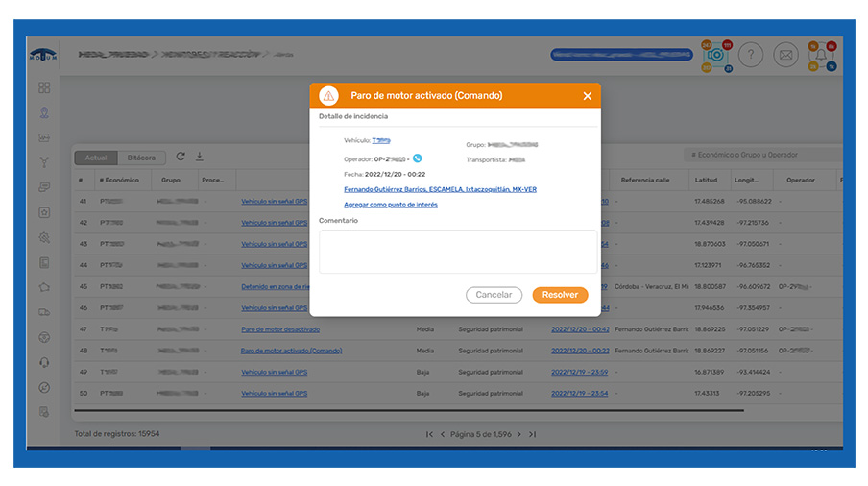Go to the next page of results

tap(518, 434)
